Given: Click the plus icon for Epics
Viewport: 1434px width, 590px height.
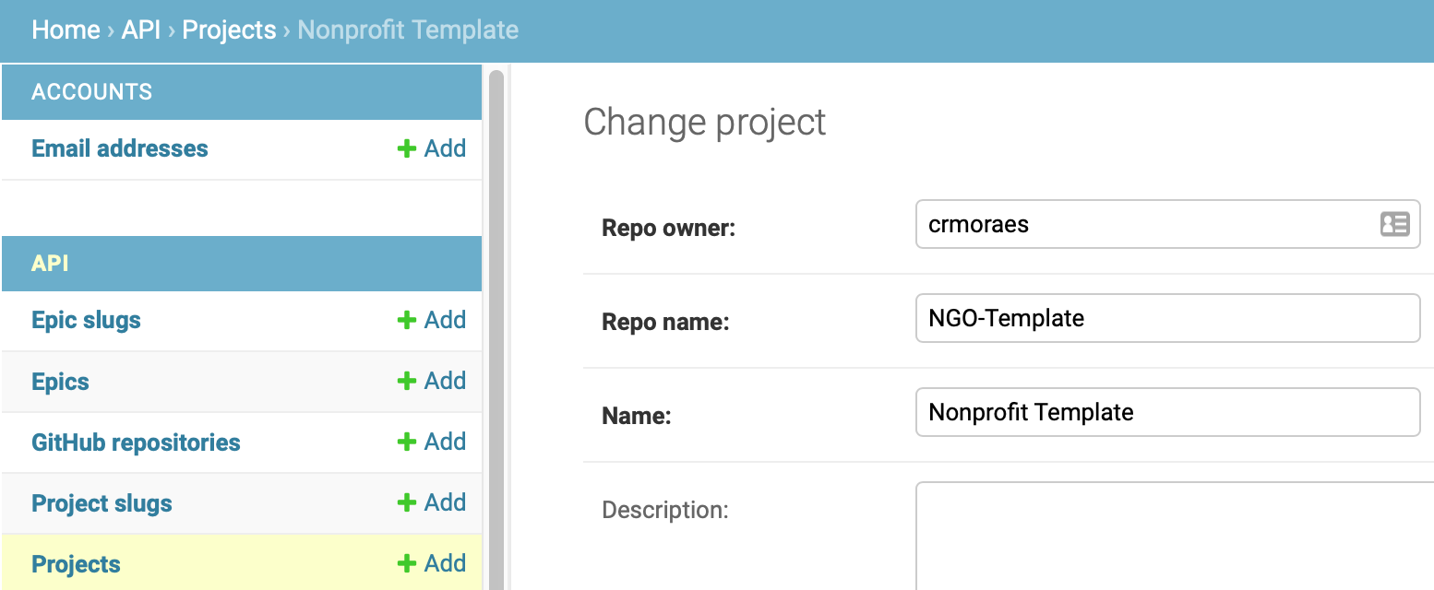Looking at the screenshot, I should 407,381.
